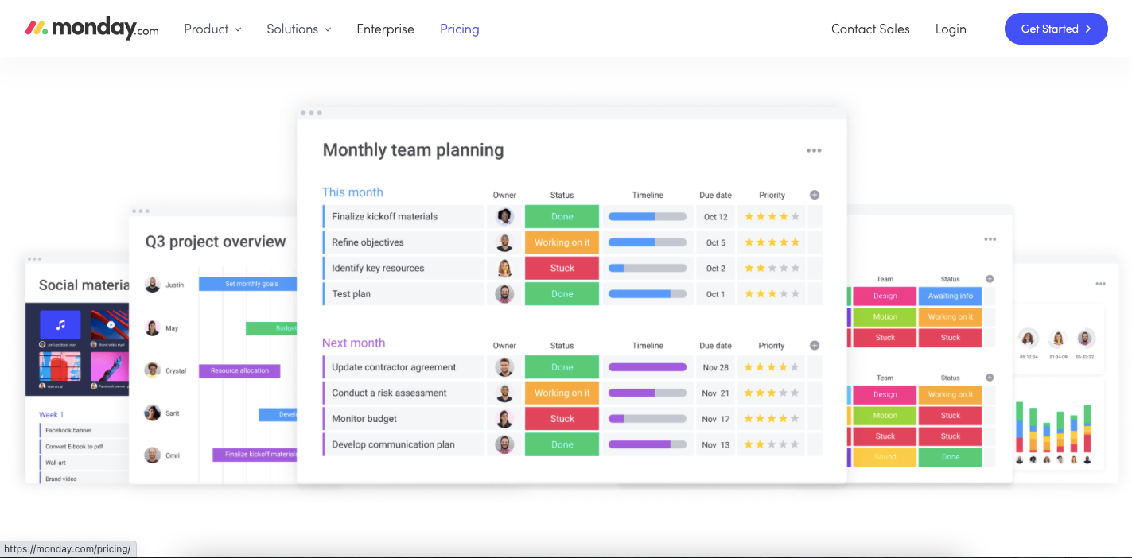Click the This month group title
Screen dimensions: 1132x558
pos(352,192)
